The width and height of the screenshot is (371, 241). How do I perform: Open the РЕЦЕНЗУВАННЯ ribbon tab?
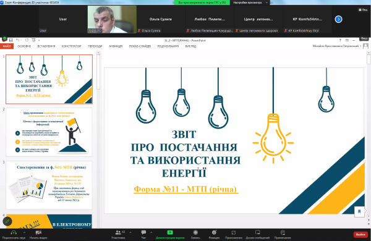coord(168,46)
